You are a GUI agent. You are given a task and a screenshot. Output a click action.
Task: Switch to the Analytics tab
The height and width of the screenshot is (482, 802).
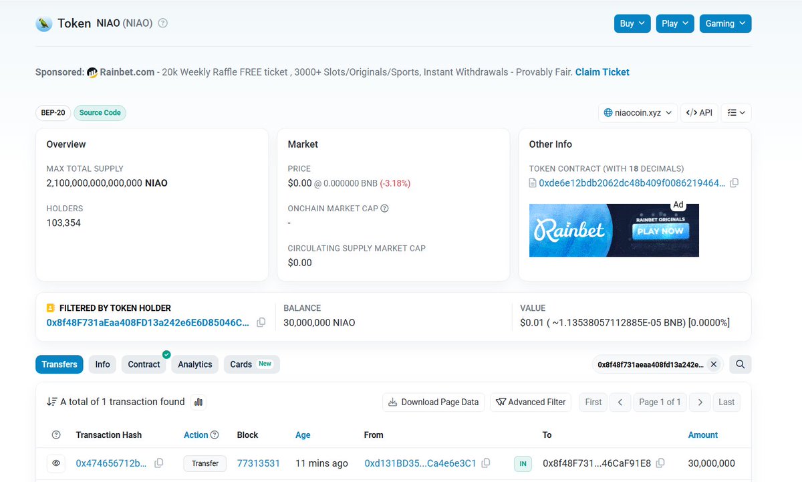195,364
